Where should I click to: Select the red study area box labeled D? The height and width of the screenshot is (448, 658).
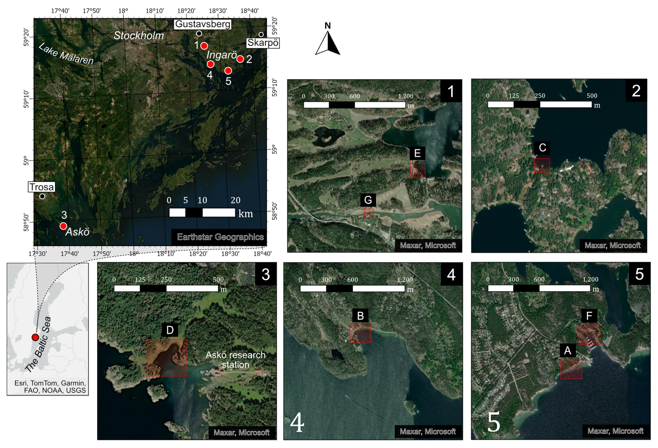[x=167, y=358]
